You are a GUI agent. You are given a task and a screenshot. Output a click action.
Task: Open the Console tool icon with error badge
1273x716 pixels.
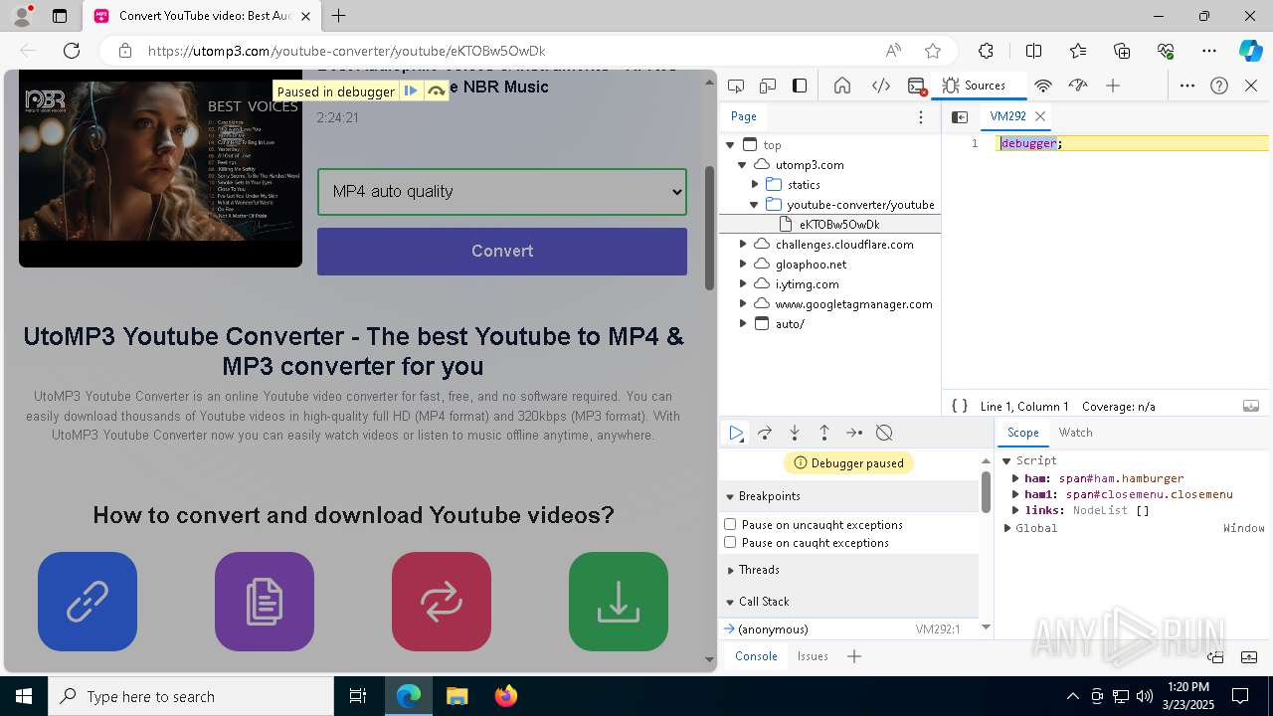(x=917, y=86)
